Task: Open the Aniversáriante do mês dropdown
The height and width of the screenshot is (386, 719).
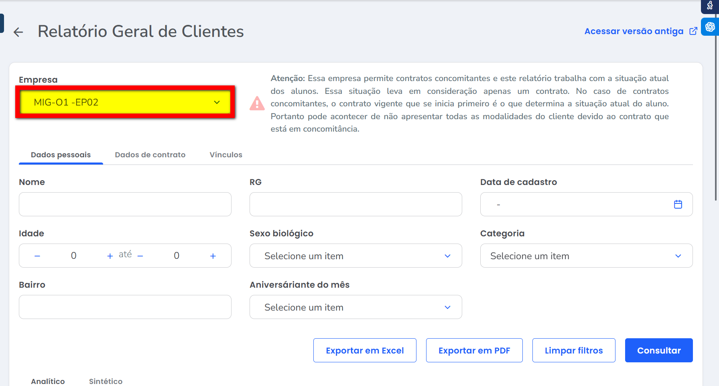Action: click(x=355, y=307)
